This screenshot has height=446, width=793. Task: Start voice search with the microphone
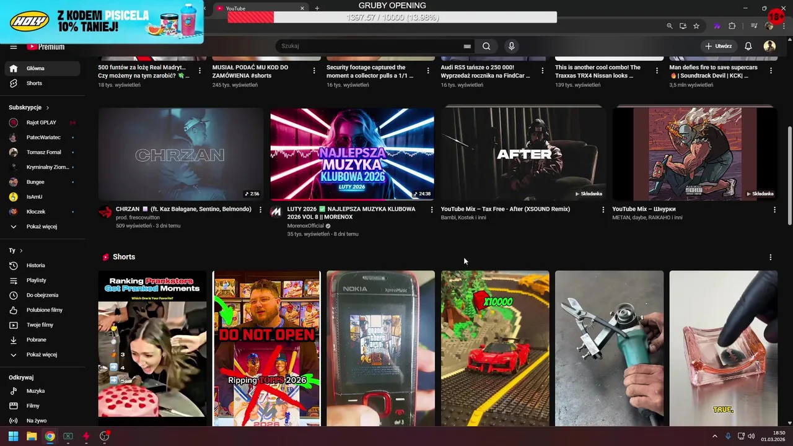[x=511, y=46]
